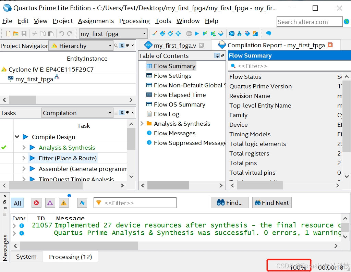
Task: Open TimeQuest Timing Analyzer clock icon
Action: coord(232,34)
